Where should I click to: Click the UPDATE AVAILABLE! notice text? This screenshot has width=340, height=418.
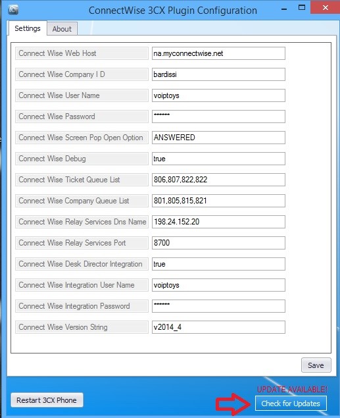click(292, 389)
